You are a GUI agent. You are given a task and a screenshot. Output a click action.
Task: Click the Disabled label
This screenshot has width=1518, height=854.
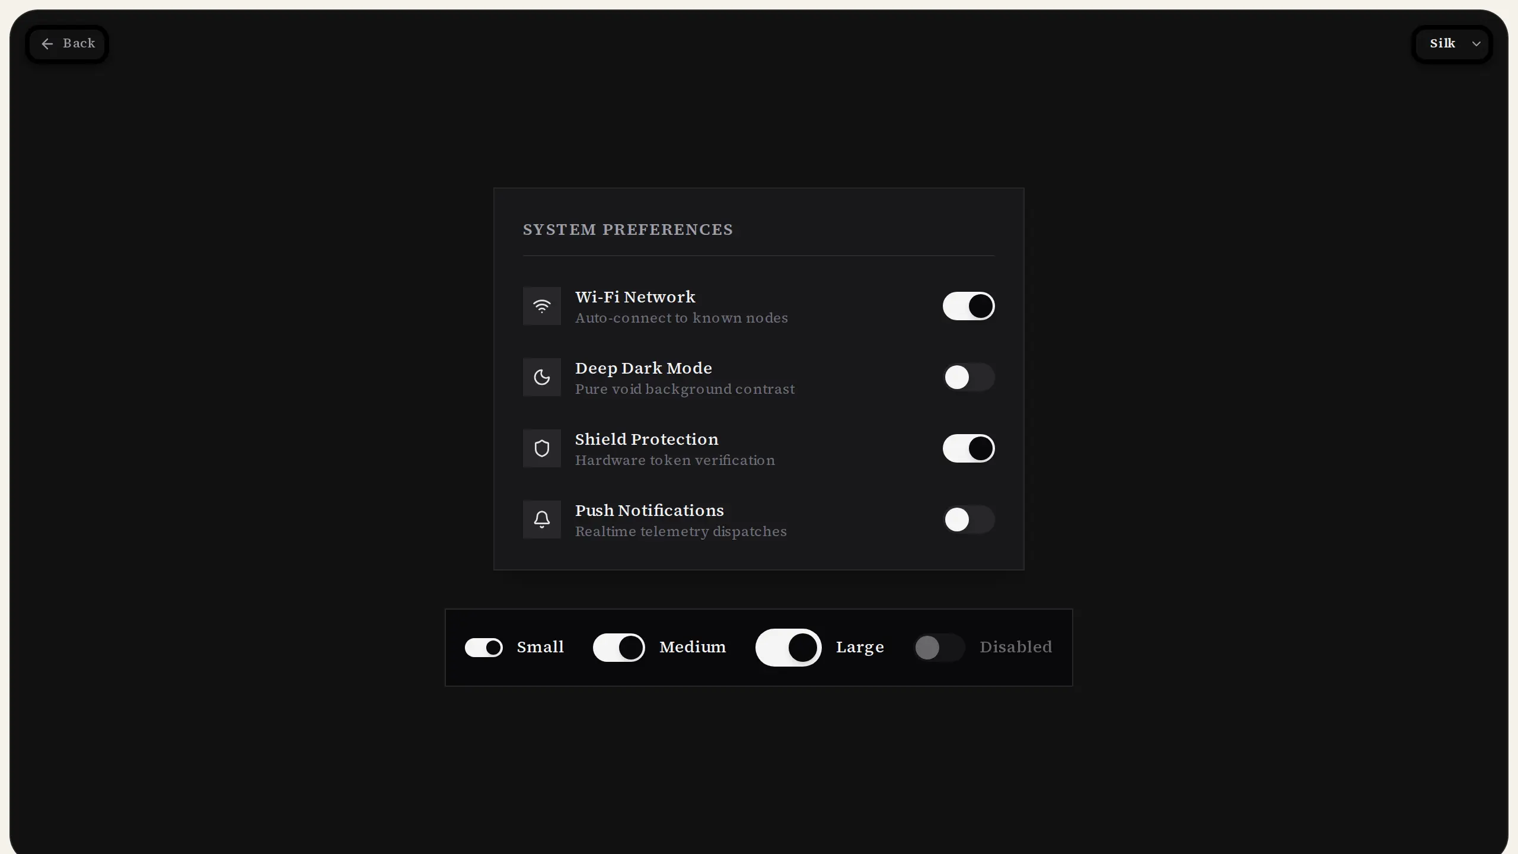pyautogui.click(x=1016, y=647)
